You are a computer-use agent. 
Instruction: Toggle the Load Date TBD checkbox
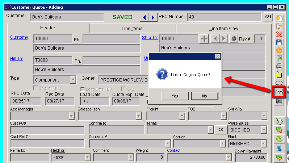point(83,89)
